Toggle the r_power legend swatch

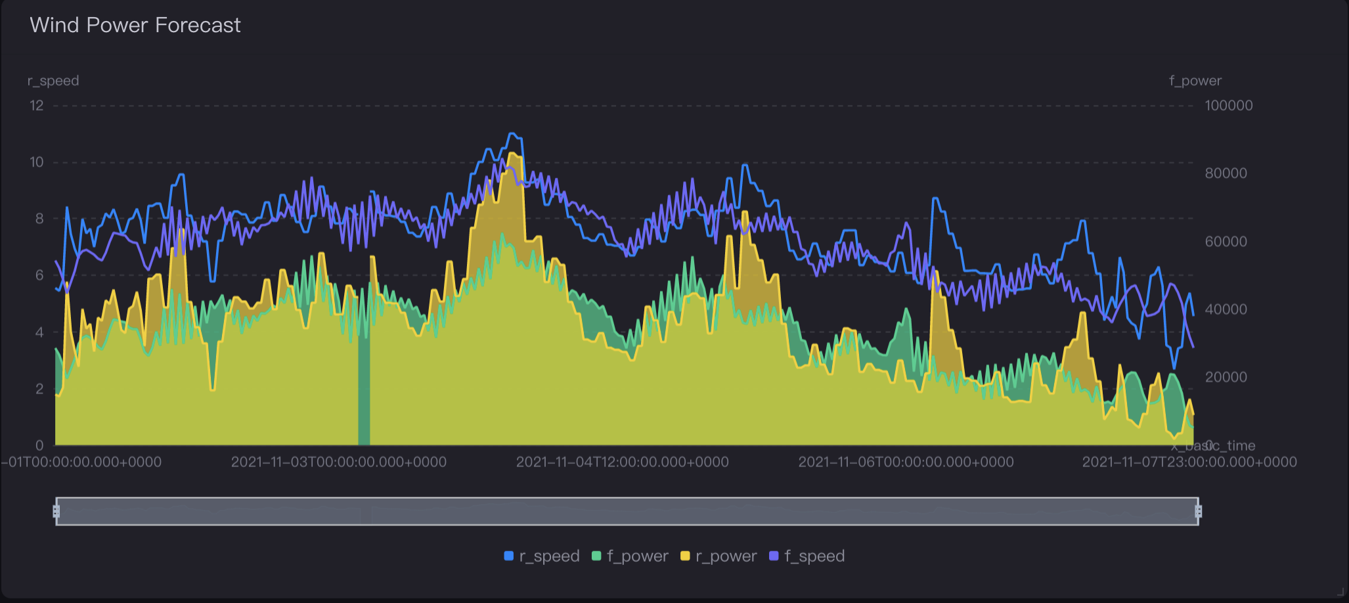[685, 556]
